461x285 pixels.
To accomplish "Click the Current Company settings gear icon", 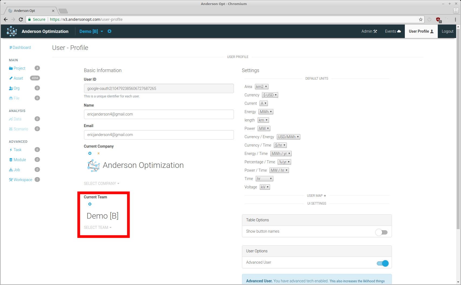I will pos(90,153).
